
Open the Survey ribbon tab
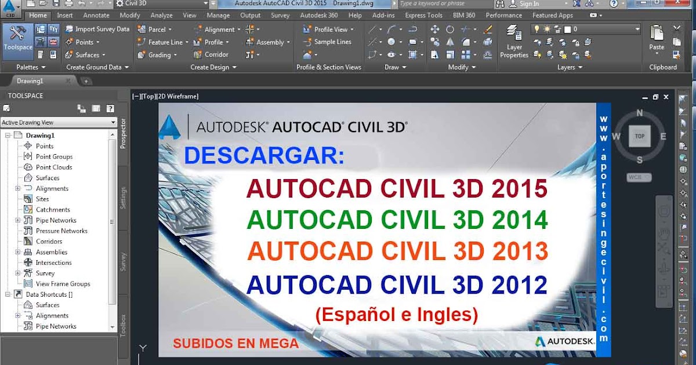pos(280,16)
